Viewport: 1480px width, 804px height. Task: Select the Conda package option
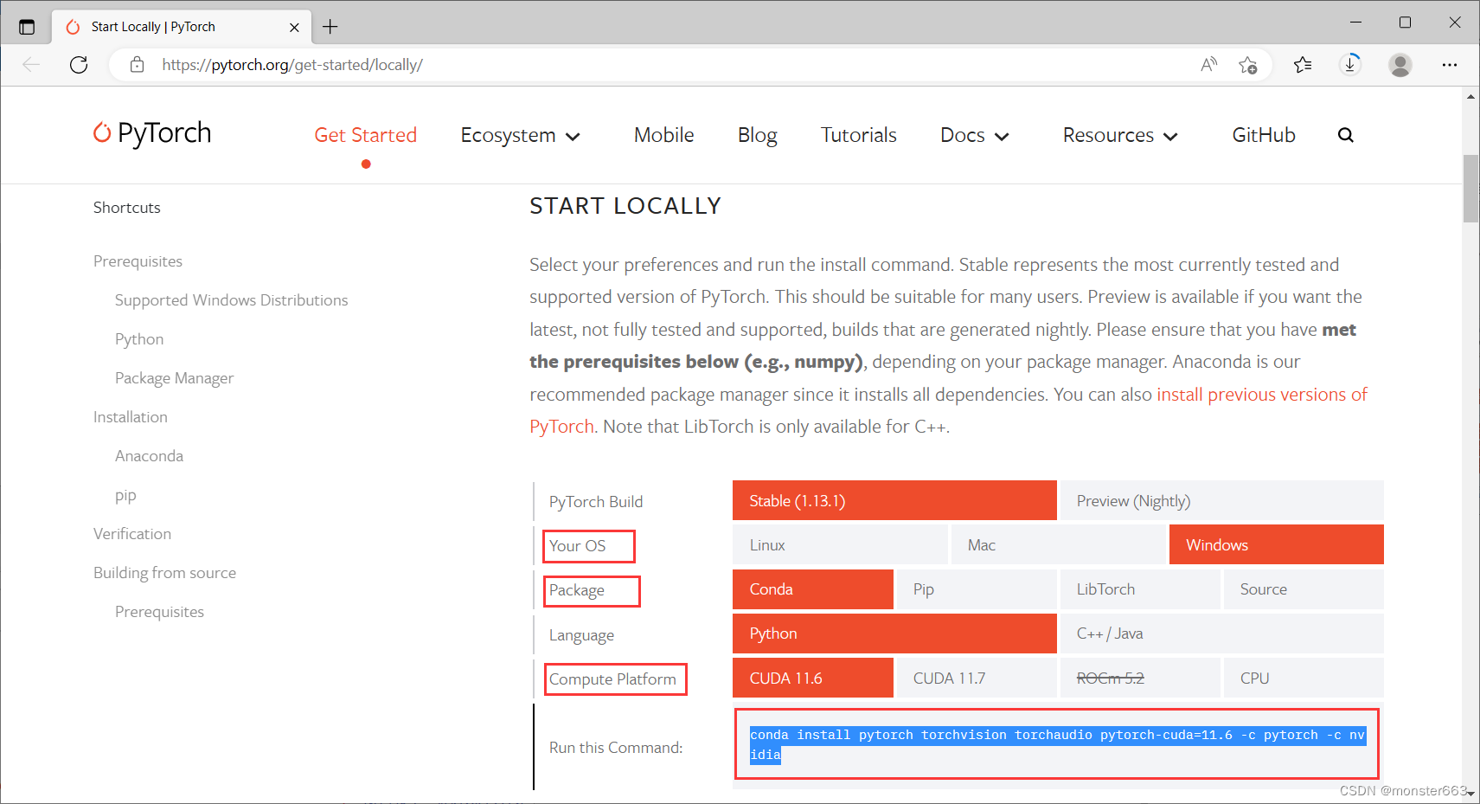tap(812, 589)
